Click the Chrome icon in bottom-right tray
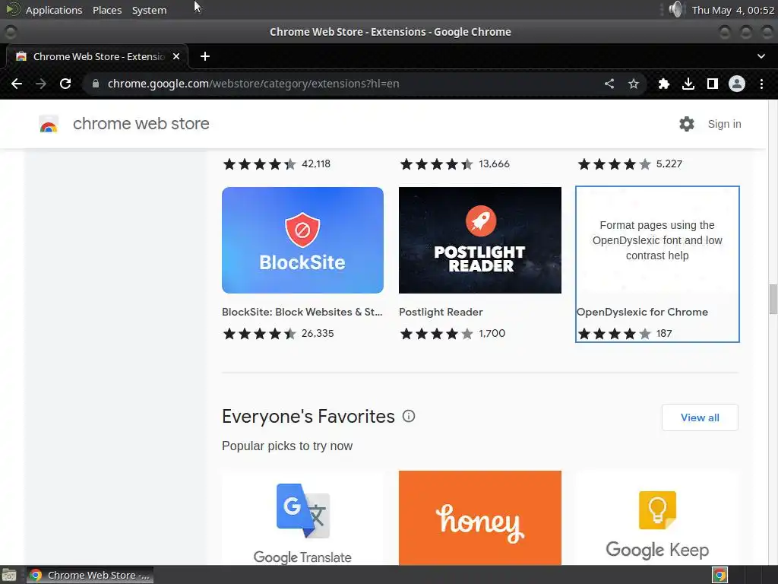The image size is (778, 584). point(720,575)
